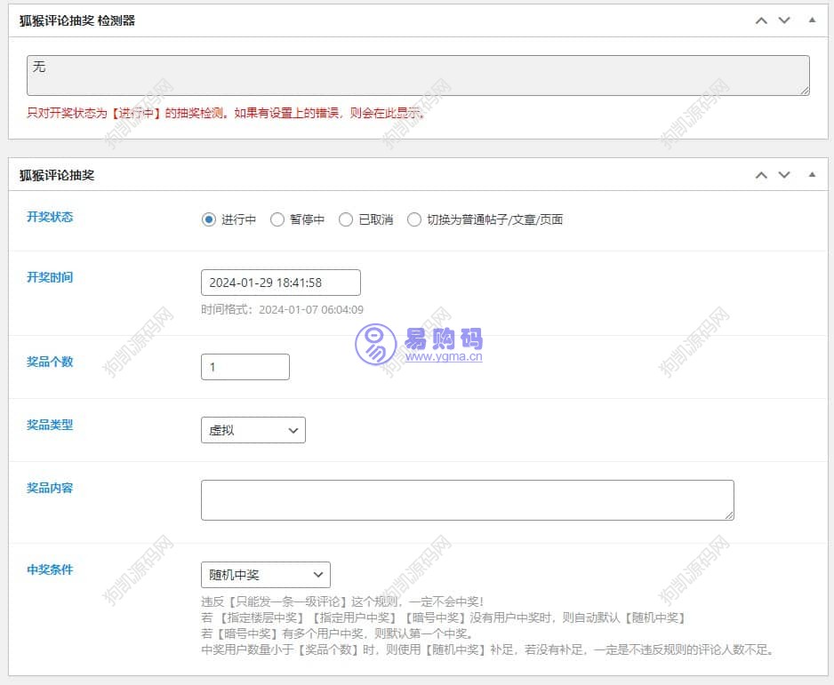
Task: Move 检测器 panel down using arrow
Action: 784,20
